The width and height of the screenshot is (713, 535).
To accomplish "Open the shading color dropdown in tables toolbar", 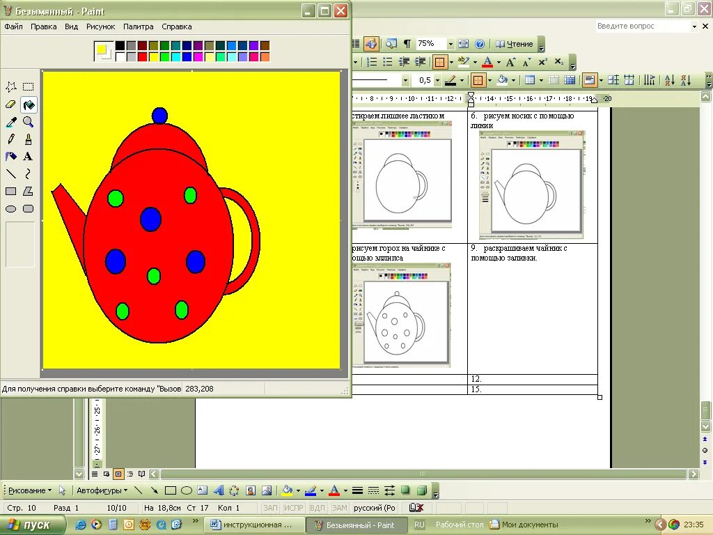I will pyautogui.click(x=513, y=81).
